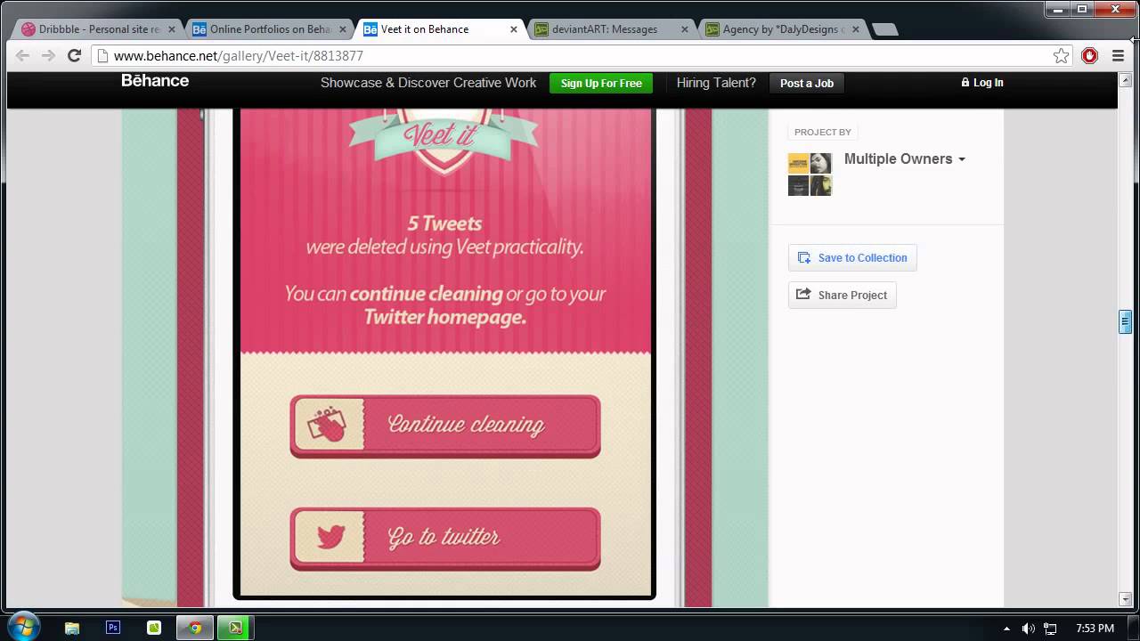This screenshot has width=1140, height=641.
Task: Click the 7:53 PM taskbar clock
Action: click(1095, 628)
